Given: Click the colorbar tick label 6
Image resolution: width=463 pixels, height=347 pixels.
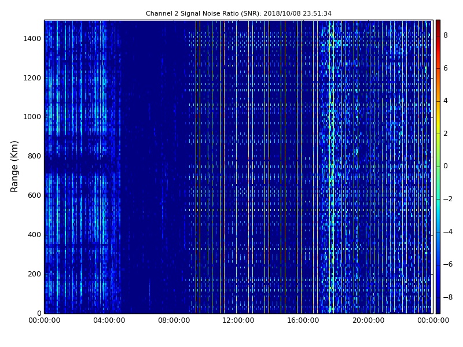Looking at the screenshot, I should [446, 68].
